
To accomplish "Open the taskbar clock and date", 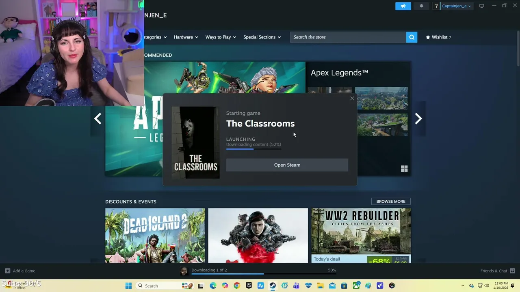I will pyautogui.click(x=500, y=286).
